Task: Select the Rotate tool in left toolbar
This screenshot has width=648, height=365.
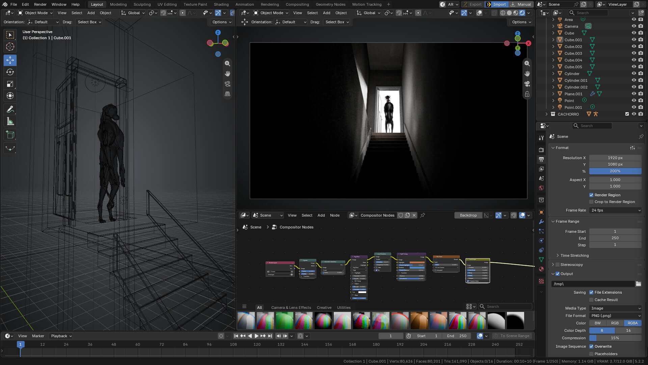Action: (x=10, y=72)
